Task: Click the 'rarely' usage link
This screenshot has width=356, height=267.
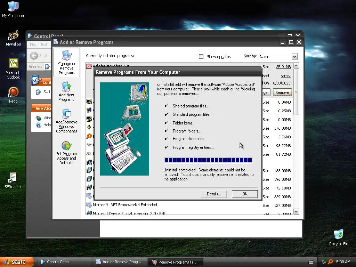Action: pyautogui.click(x=285, y=76)
